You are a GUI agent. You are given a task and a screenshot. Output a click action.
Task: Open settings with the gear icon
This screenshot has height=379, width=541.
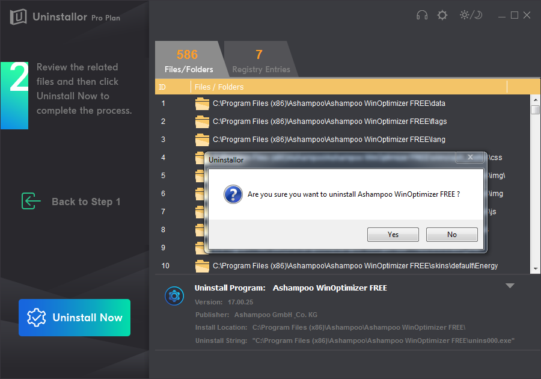(442, 15)
